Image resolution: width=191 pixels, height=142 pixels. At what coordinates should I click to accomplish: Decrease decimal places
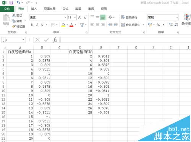[176, 25]
